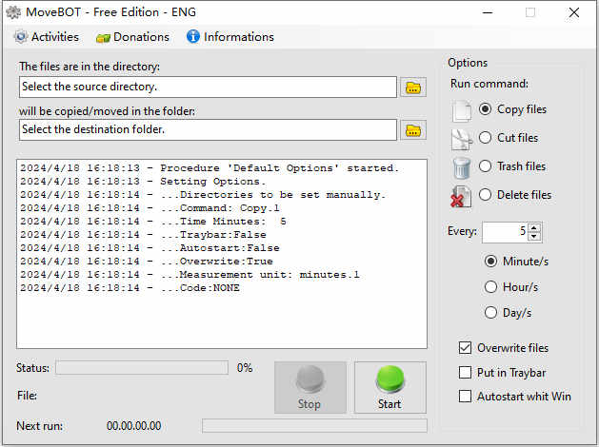Click the Next run progress bar

pyautogui.click(x=314, y=426)
